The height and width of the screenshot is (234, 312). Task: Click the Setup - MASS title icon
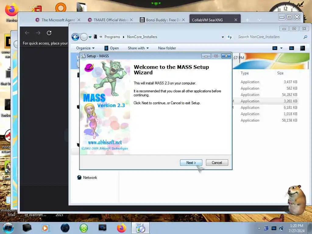(x=83, y=56)
